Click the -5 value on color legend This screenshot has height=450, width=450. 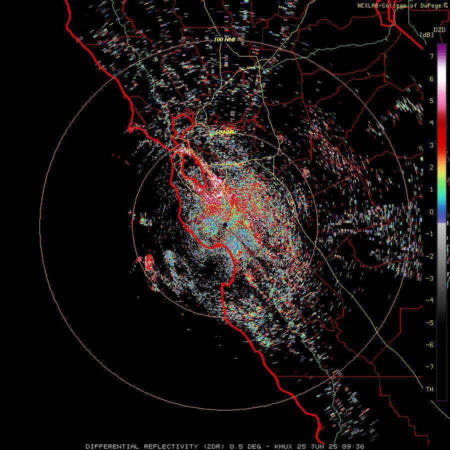429,322
